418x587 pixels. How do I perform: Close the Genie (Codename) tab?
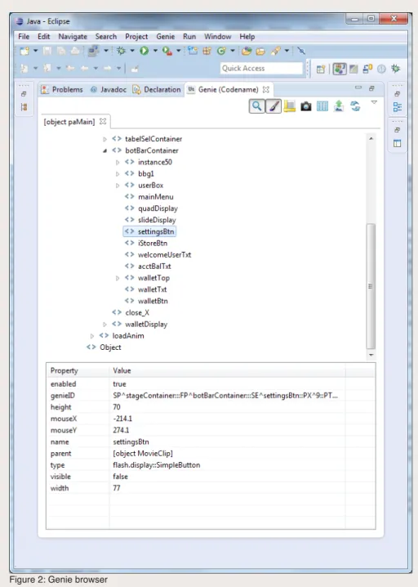coord(266,89)
